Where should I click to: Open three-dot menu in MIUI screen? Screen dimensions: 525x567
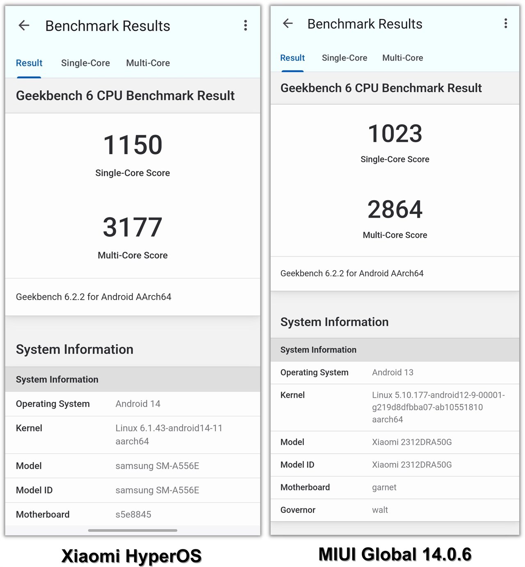pos(506,23)
